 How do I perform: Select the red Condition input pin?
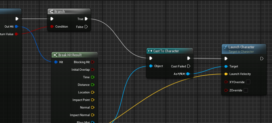52,26
